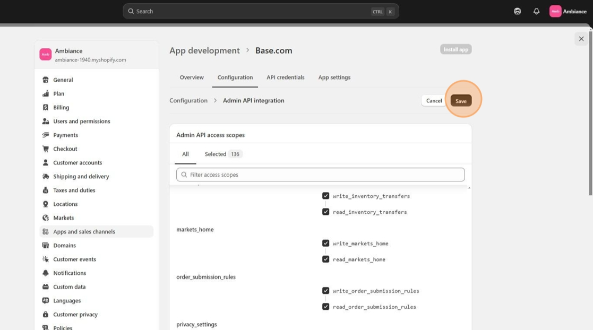
Task: Open Locations pin icon in sidebar
Action: (x=46, y=204)
